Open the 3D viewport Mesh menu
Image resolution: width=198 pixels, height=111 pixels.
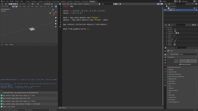coord(32,6)
